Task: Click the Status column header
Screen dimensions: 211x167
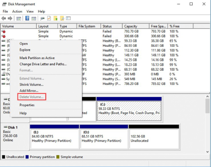Action: click(x=107, y=26)
